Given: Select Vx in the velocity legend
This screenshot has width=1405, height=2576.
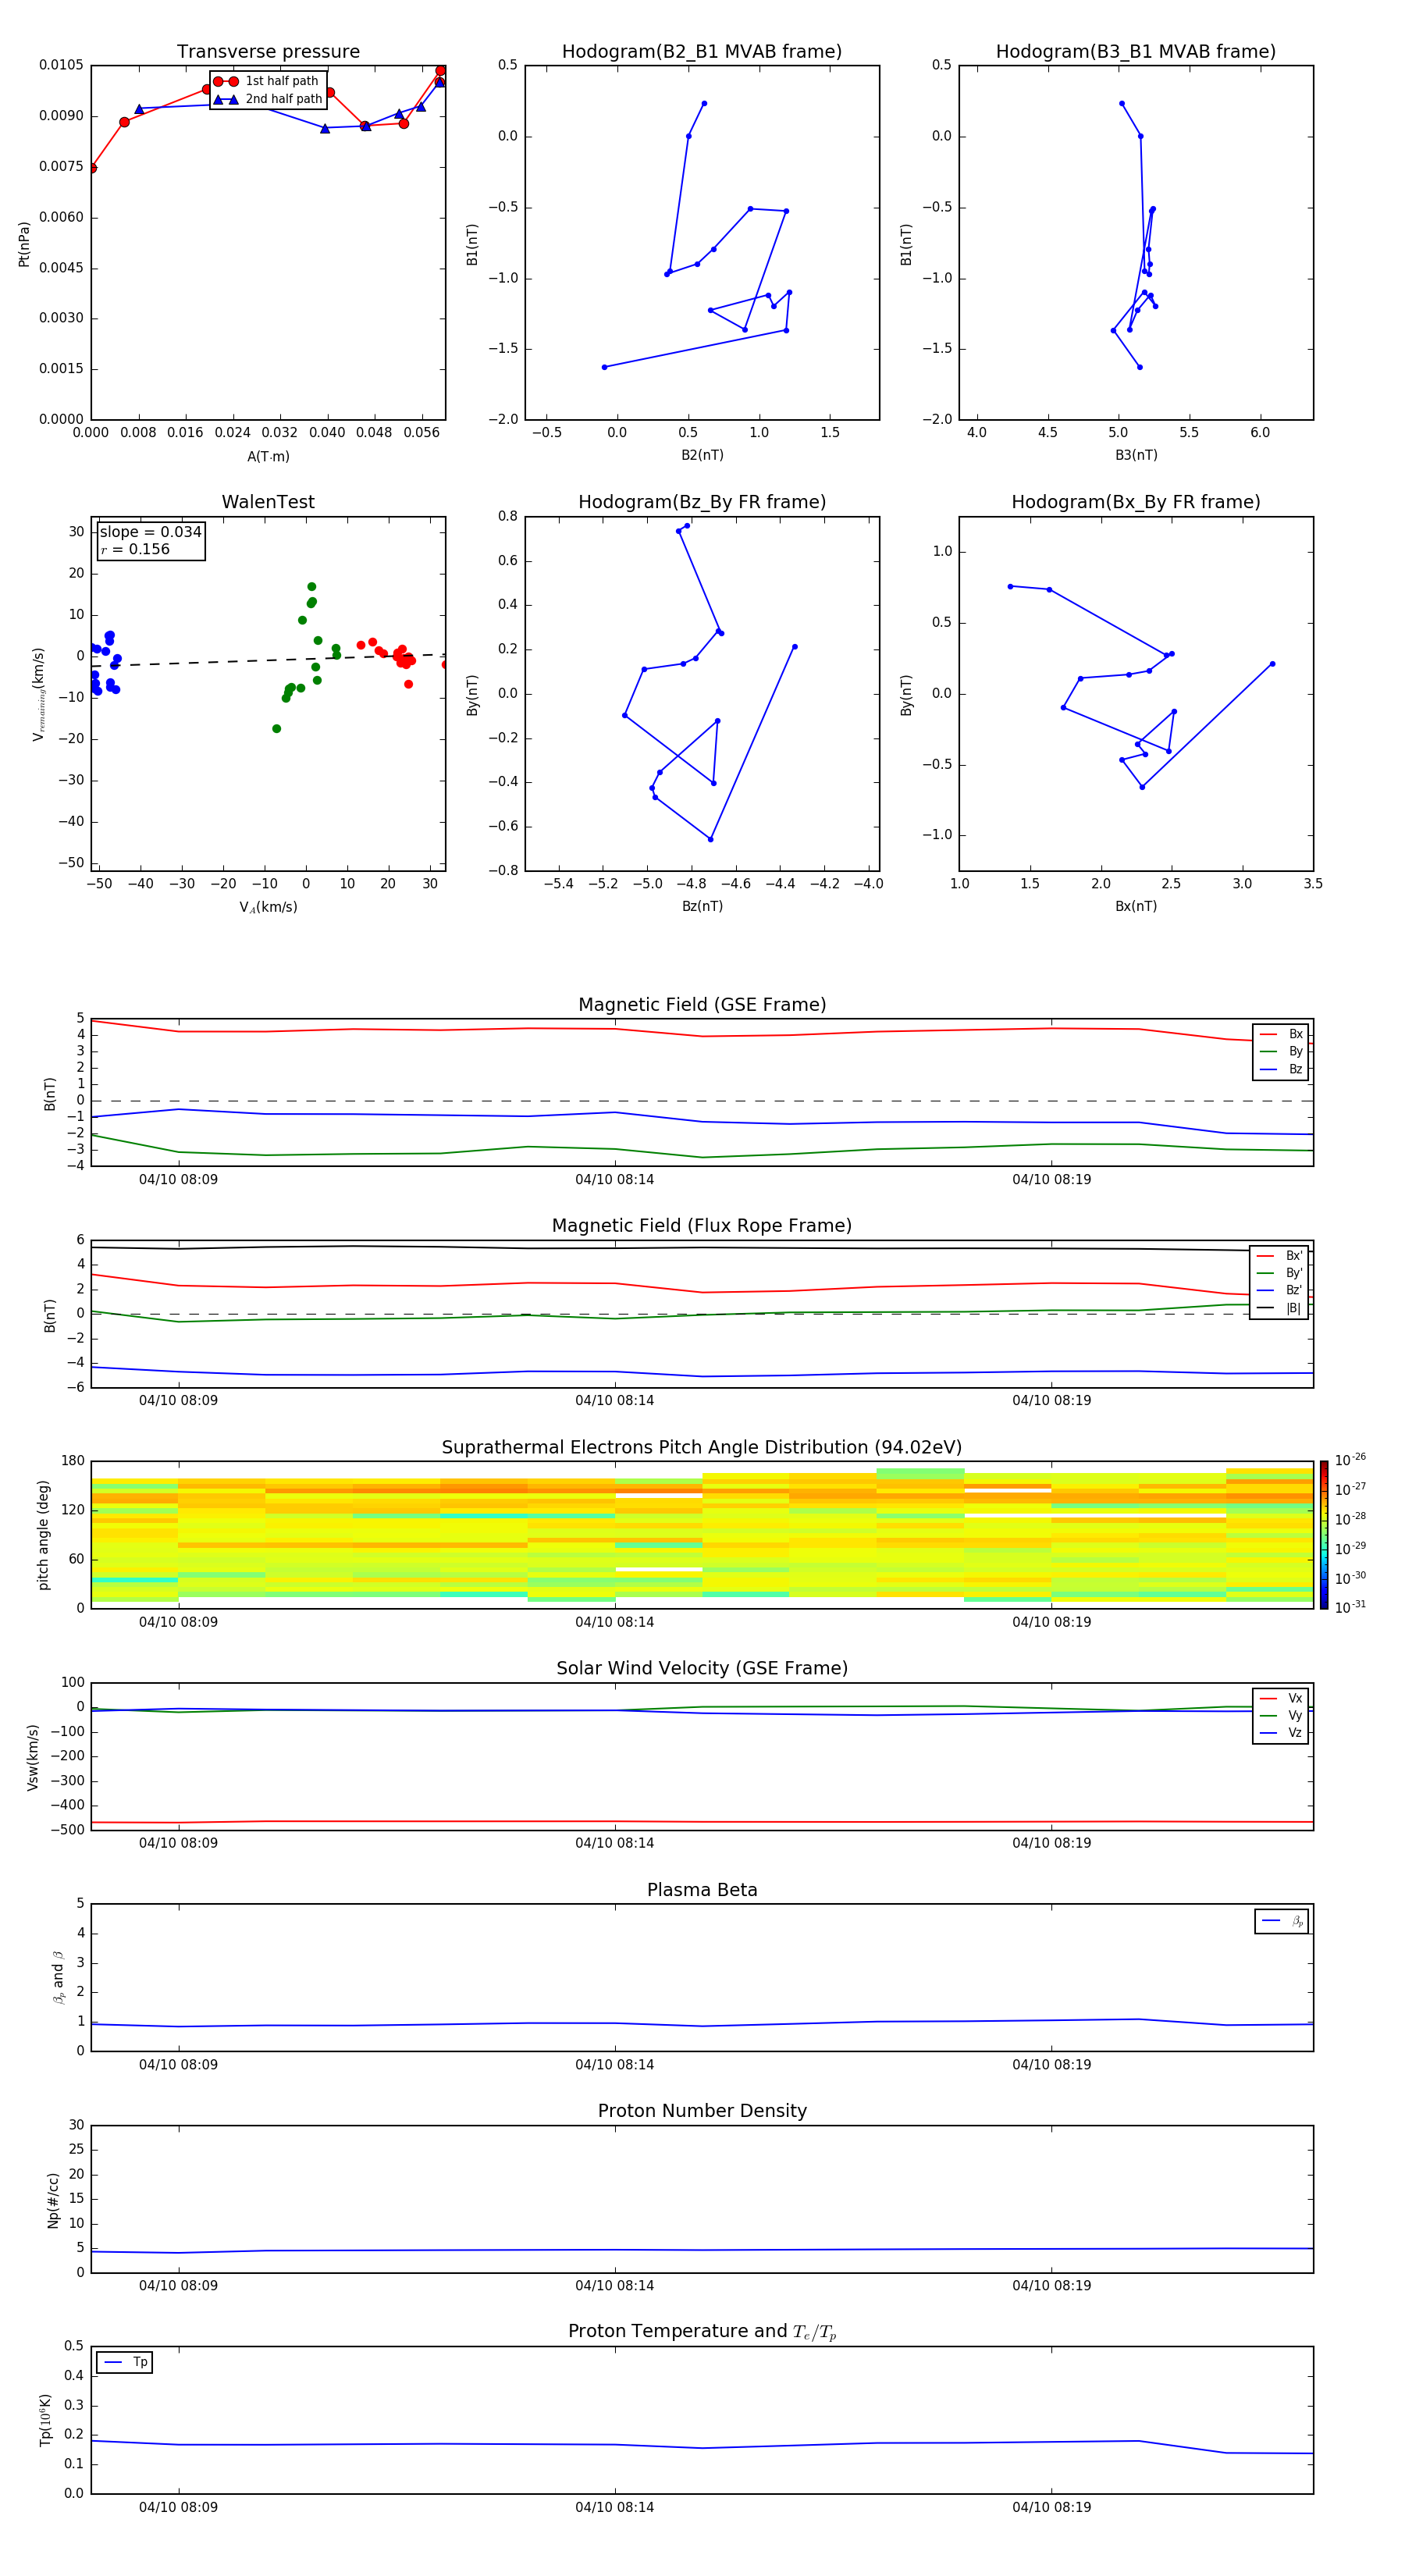Looking at the screenshot, I should [x=1281, y=1698].
